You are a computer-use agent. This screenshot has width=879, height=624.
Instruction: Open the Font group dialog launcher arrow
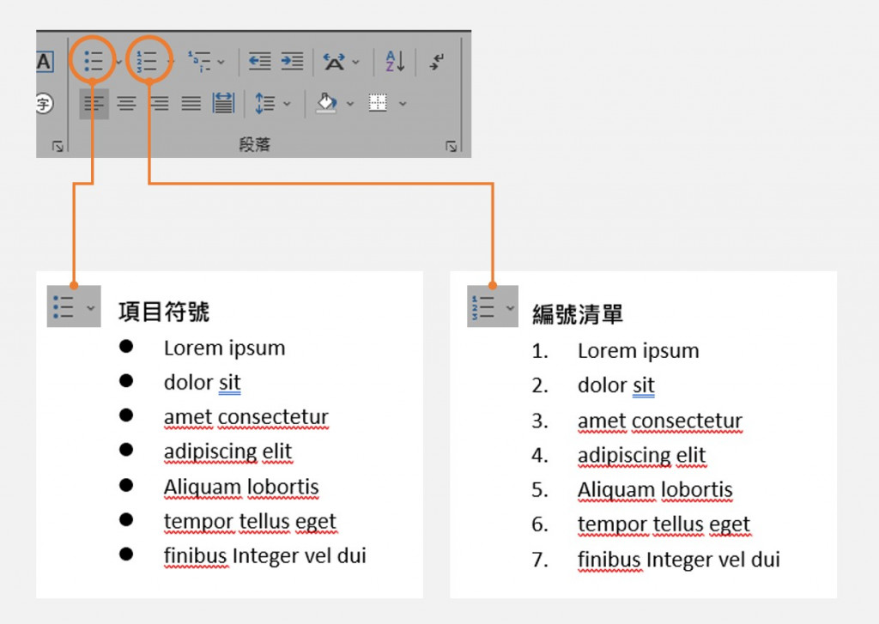58,146
